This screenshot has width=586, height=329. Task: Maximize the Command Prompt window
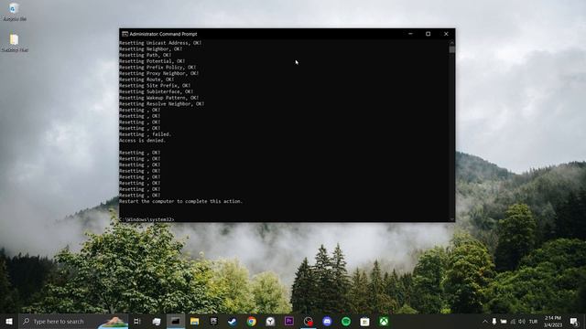point(429,34)
